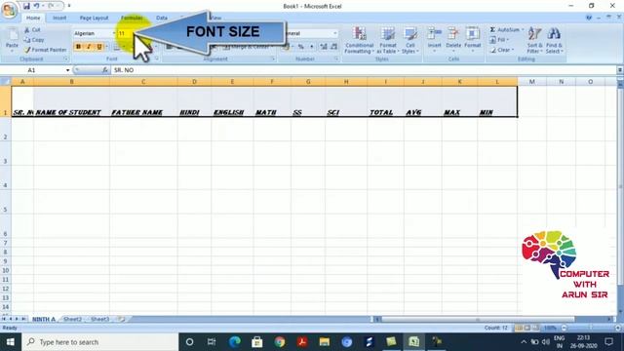624x351 pixels.
Task: Click AutoSum in Editing group
Action: [504, 30]
